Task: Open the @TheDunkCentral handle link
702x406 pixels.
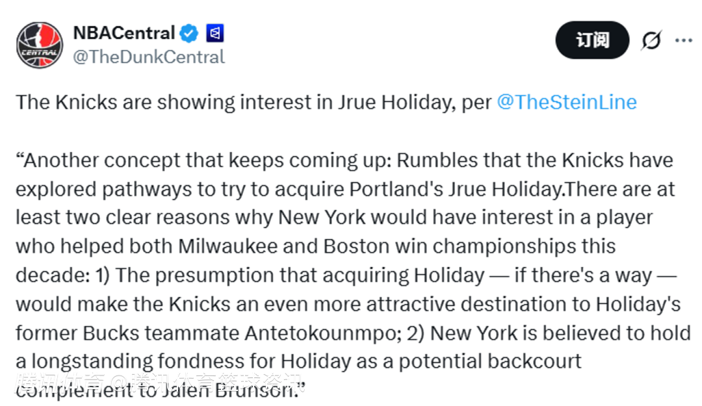Action: [149, 57]
